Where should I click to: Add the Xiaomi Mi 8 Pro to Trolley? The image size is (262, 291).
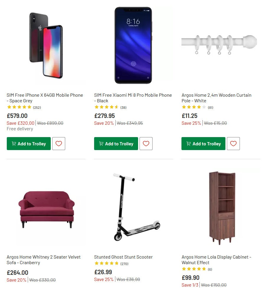[x=116, y=144]
